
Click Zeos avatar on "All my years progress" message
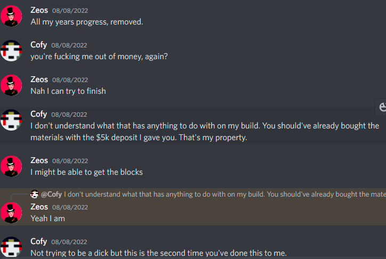(11, 16)
